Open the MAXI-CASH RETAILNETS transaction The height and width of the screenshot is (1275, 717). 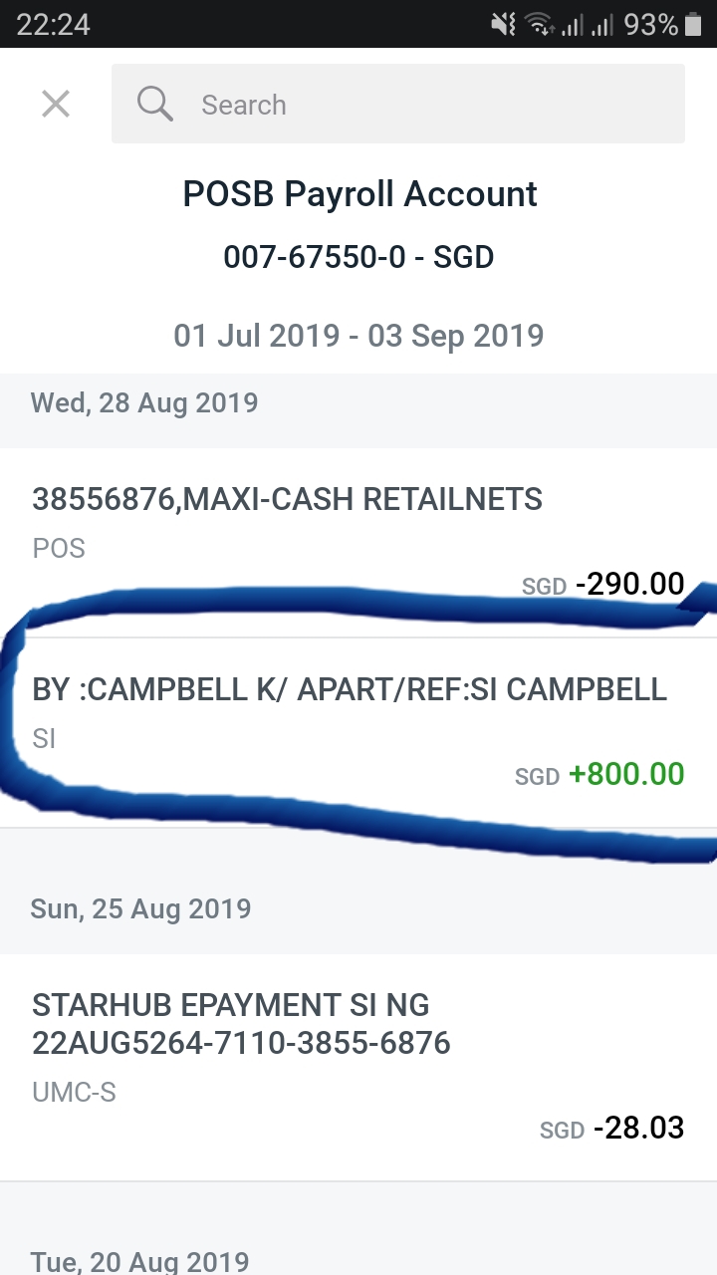coord(358,543)
